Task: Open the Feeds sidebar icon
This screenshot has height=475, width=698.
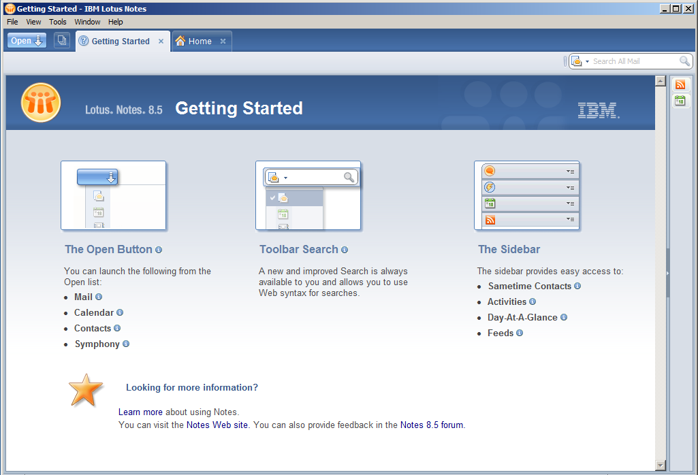Action: (680, 84)
